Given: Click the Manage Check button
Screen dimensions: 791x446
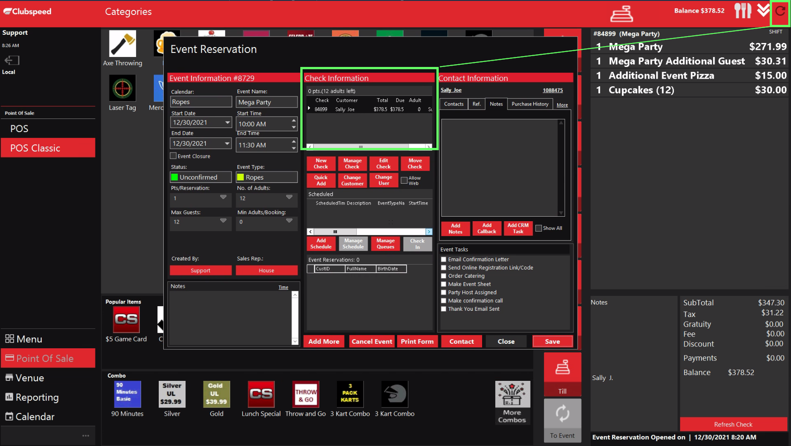Looking at the screenshot, I should pyautogui.click(x=352, y=163).
